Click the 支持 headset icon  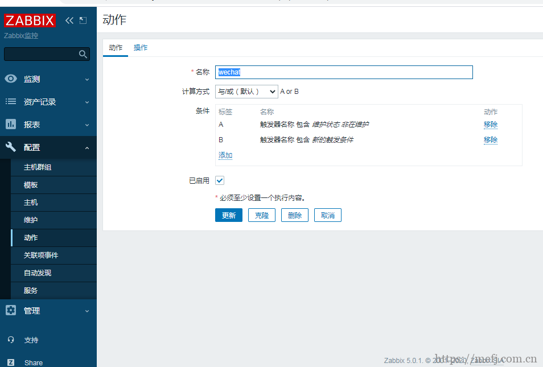(11, 340)
